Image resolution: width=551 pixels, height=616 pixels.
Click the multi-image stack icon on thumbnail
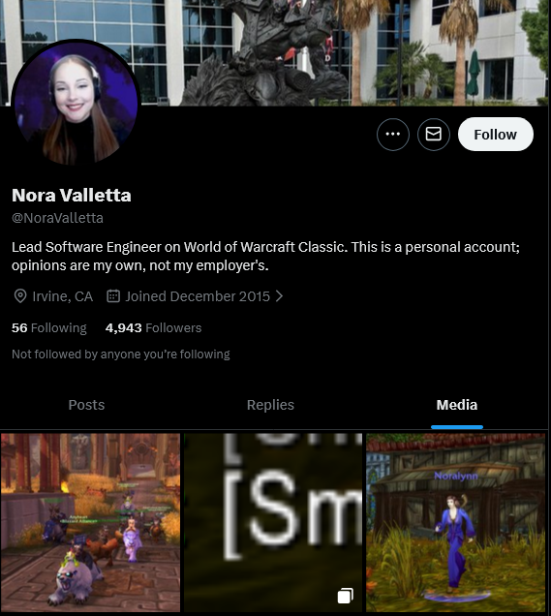click(x=345, y=596)
